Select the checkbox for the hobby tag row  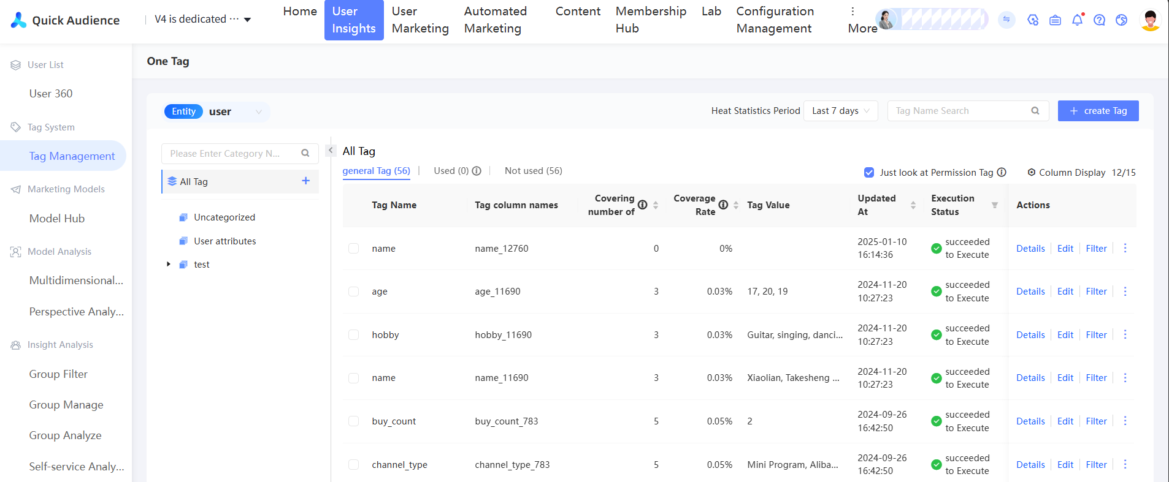pos(353,335)
